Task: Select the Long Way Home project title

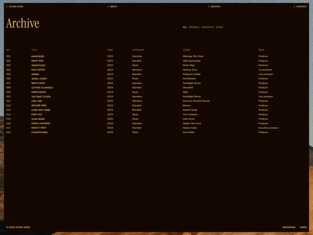Action: pos(41,110)
